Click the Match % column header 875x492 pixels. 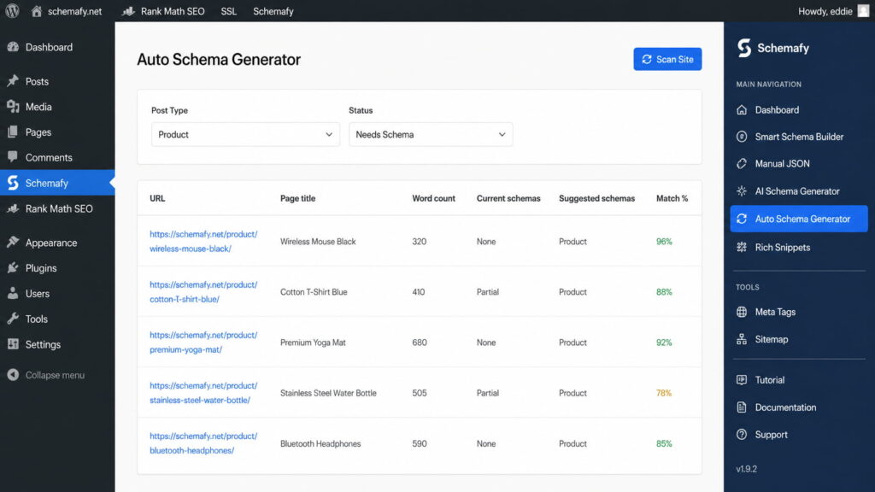pyautogui.click(x=672, y=198)
